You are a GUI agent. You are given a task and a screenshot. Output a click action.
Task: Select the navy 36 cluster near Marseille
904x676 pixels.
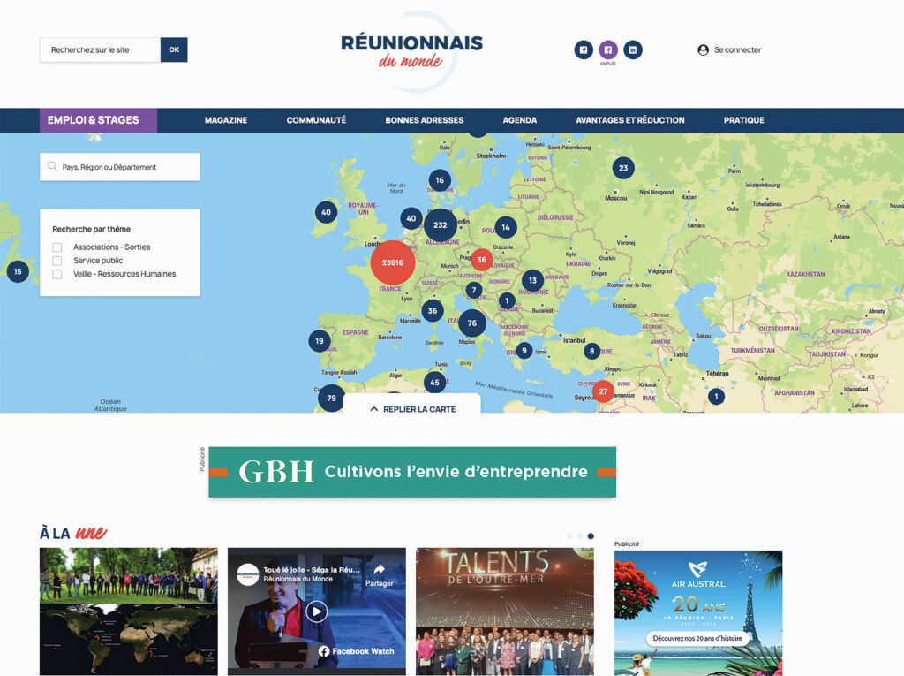point(433,310)
